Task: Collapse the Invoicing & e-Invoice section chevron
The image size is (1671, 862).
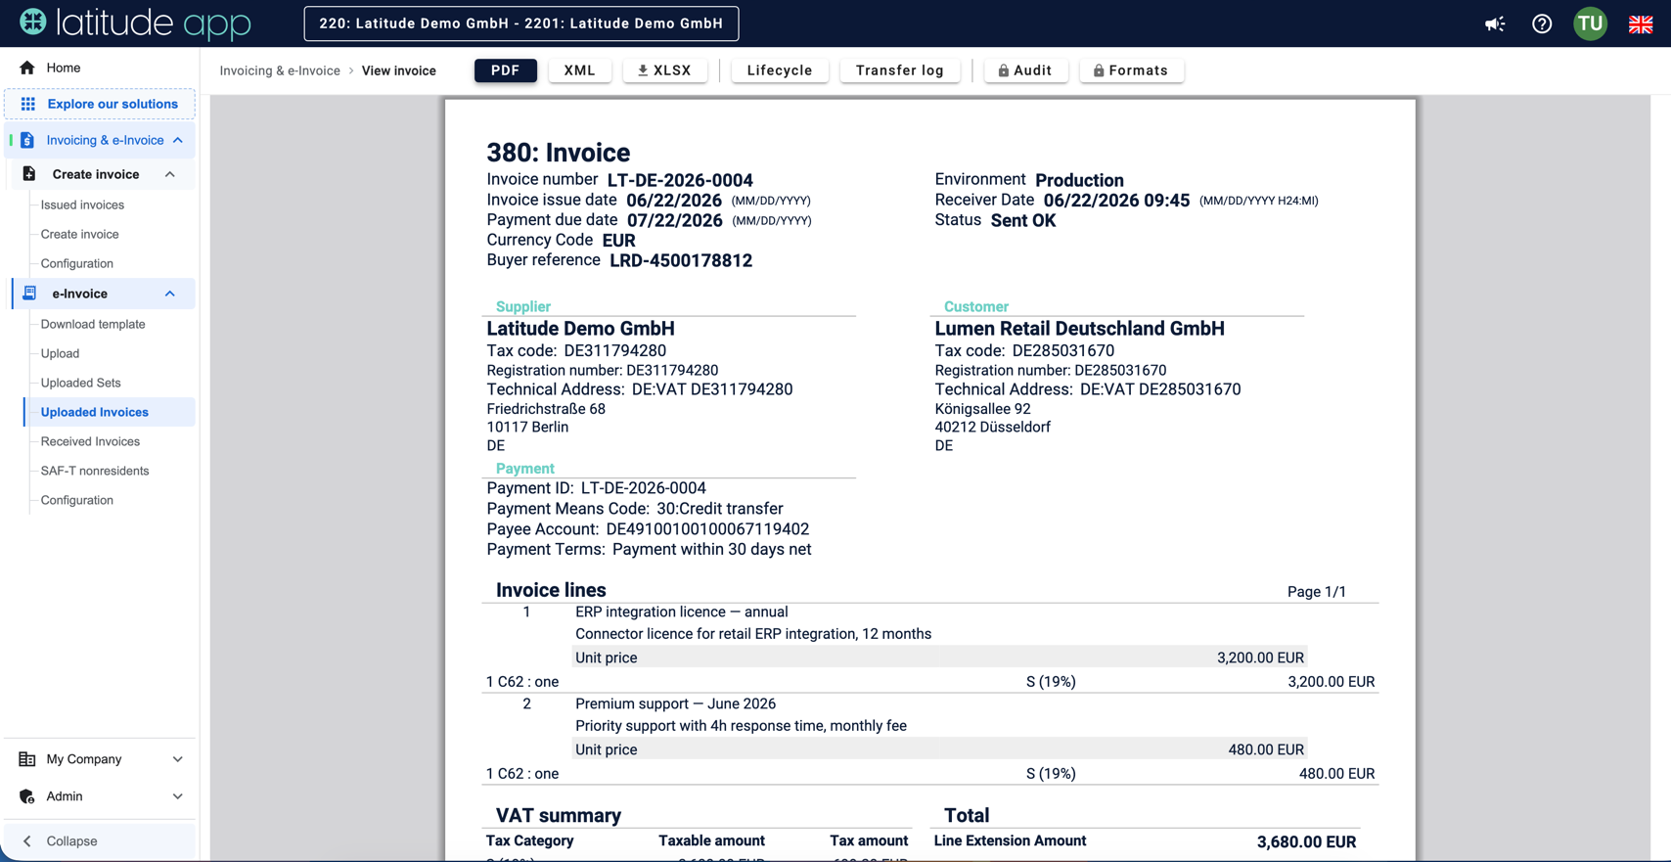Action: [x=178, y=140]
